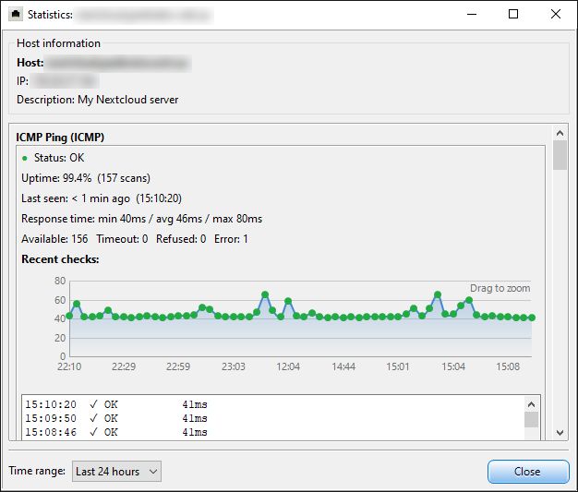Click the checkmark in the 15:08:46 row

click(x=93, y=432)
